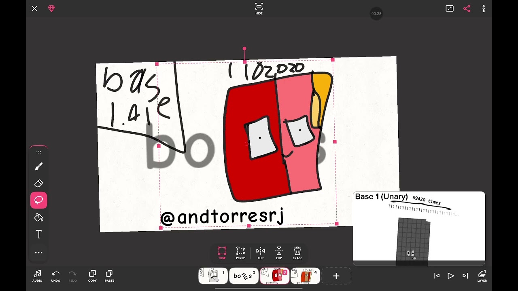Image resolution: width=518 pixels, height=291 pixels.
Task: Select frame 2 thumbnail
Action: point(244,276)
